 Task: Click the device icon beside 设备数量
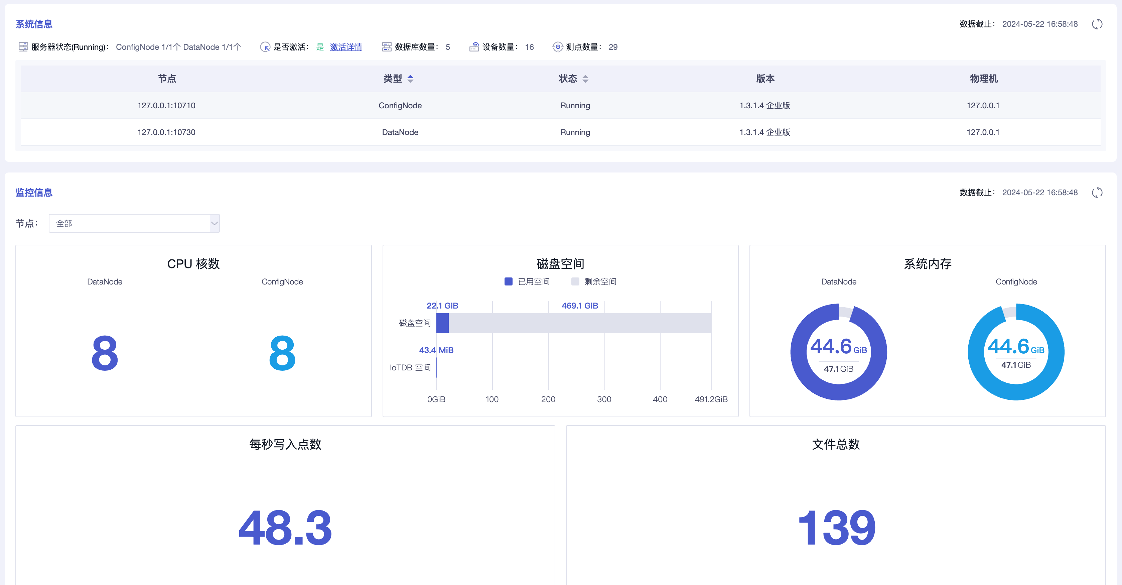point(474,47)
